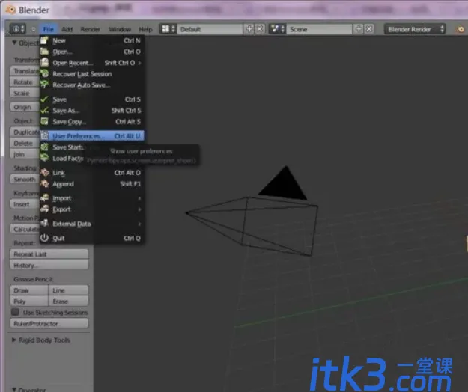
Task: Click the Origin button
Action: [25, 107]
